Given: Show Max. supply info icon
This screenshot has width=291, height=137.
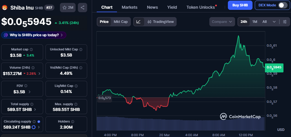Looking at the screenshot, I should pyautogui.click(x=76, y=104).
